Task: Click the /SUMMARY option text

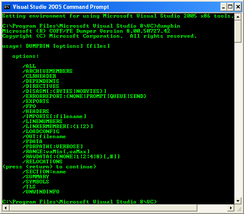Action: click(x=36, y=177)
